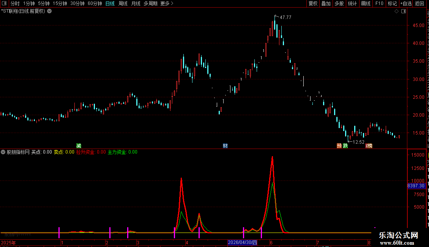The width and height of the screenshot is (429, 247).
Task: Click the 买点 indicator value label
Action: pyautogui.click(x=42, y=152)
